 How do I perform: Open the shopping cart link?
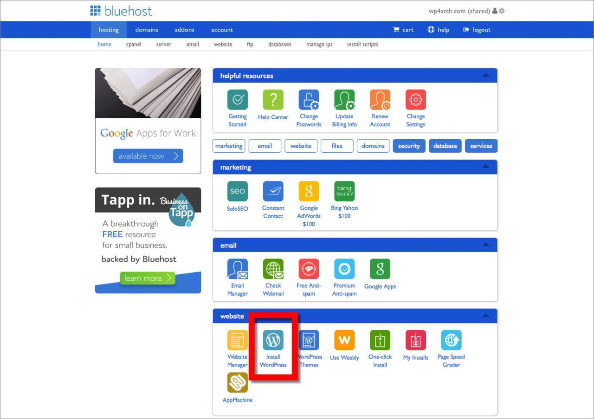[403, 30]
